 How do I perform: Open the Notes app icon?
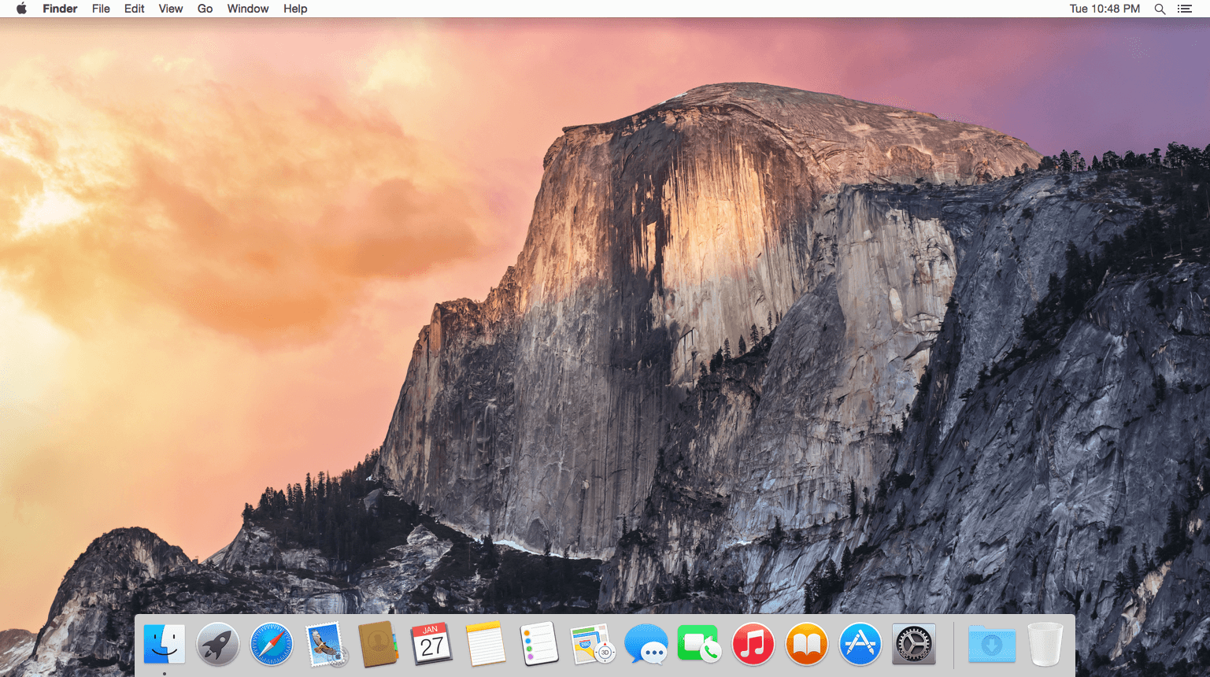[485, 644]
